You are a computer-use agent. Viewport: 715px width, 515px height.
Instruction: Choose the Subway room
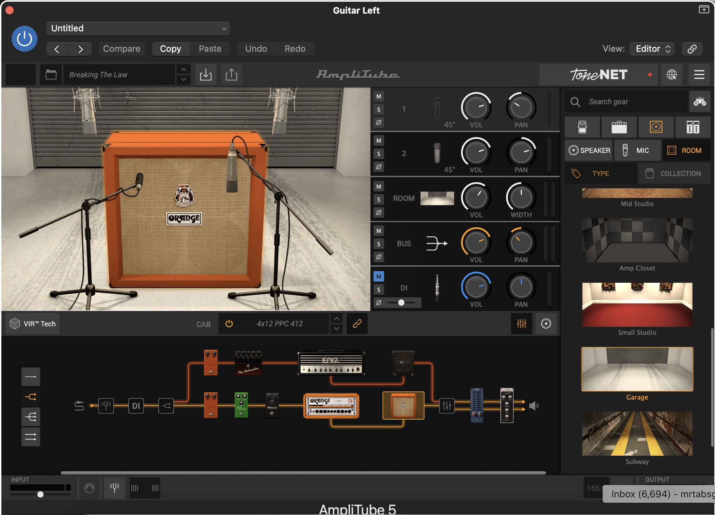click(x=637, y=434)
